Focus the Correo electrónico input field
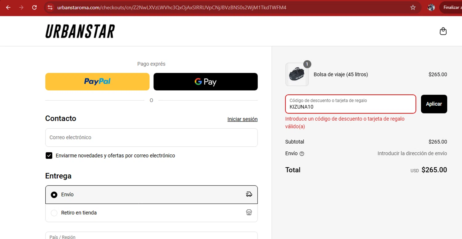Viewport: 462px width, 239px height. pos(151,137)
